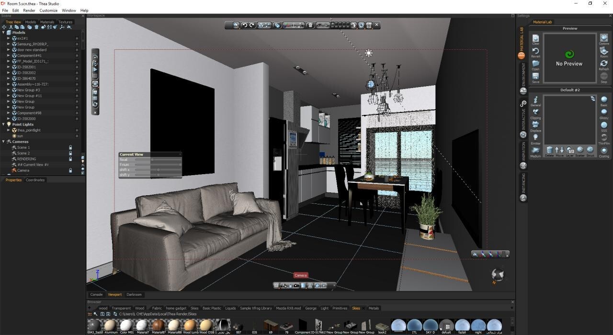Open the Render menu

tap(29, 11)
